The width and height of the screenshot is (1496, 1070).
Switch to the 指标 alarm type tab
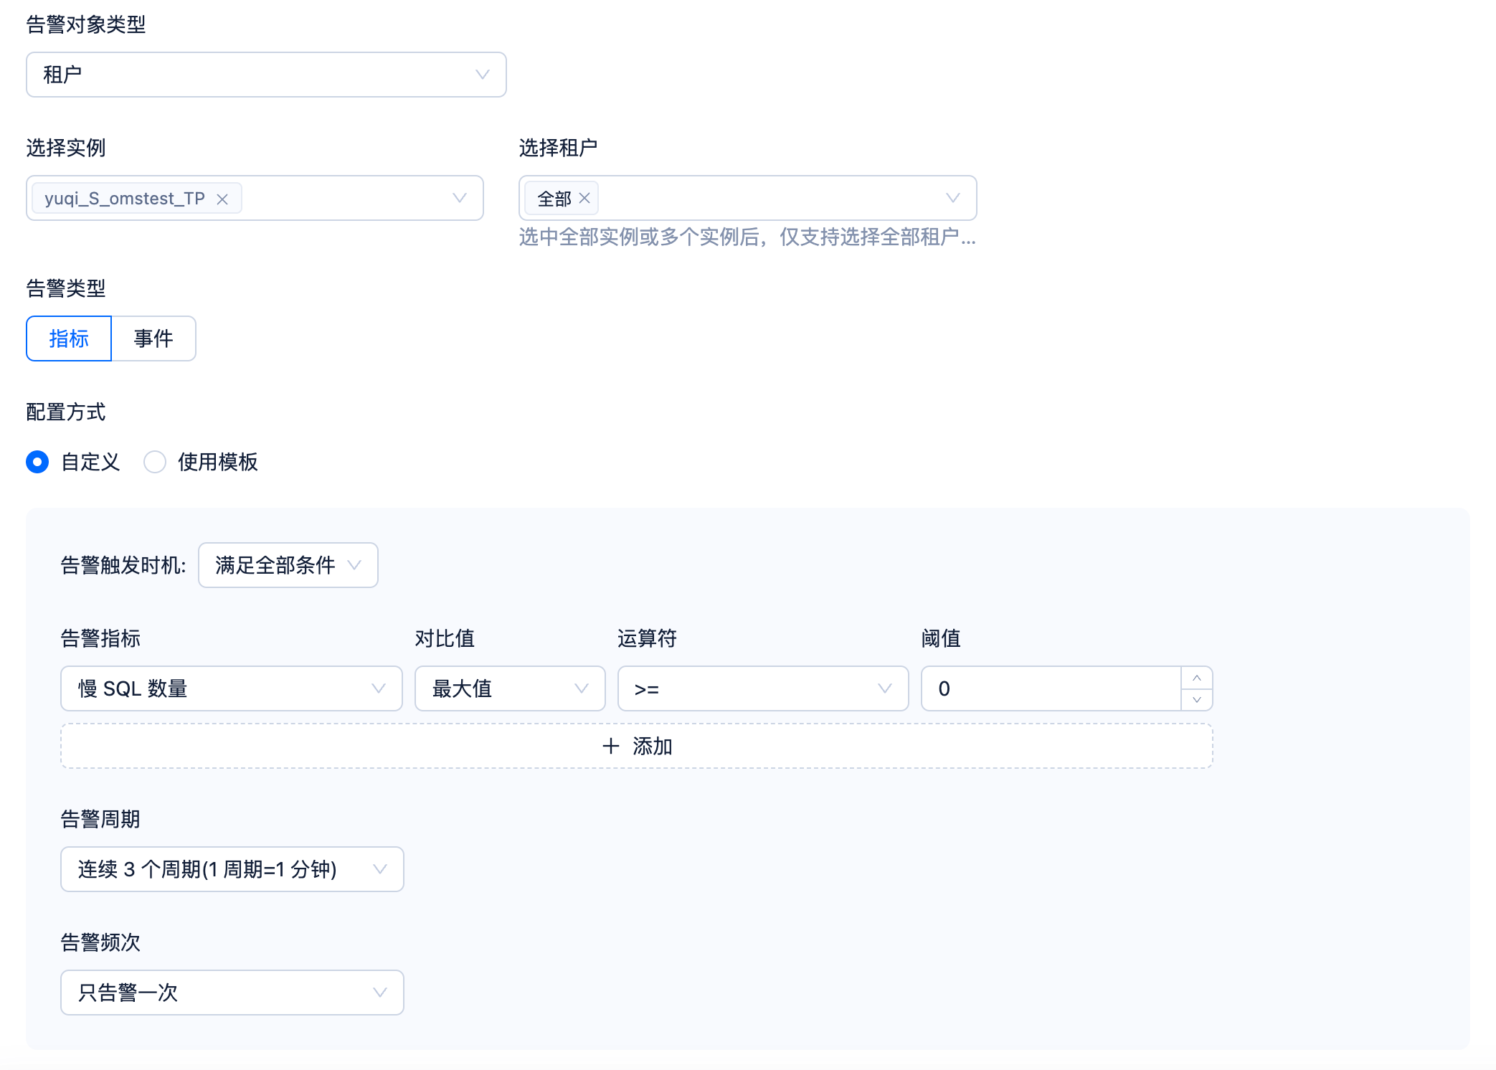point(69,338)
